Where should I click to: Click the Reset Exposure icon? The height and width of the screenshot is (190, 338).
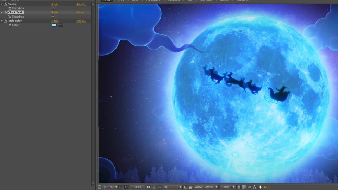(x=260, y=187)
